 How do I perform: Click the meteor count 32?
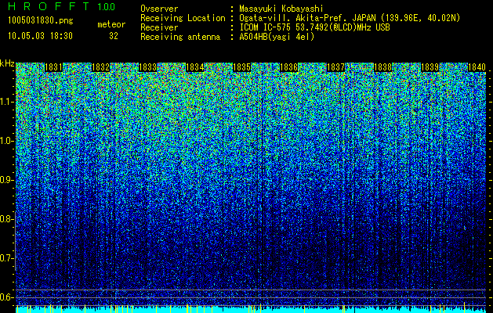click(x=114, y=36)
